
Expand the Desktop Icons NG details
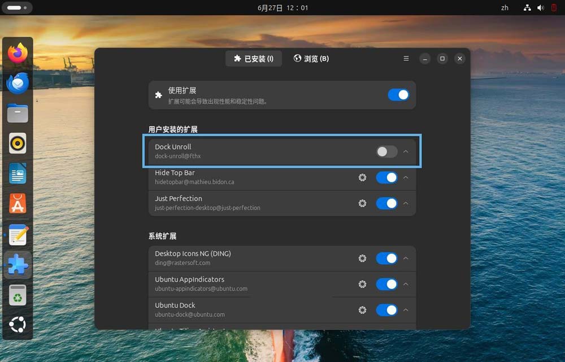pyautogui.click(x=406, y=258)
